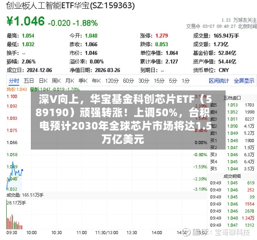
Task: Click the order book quantity 5.2万
Action: pos(249,133)
